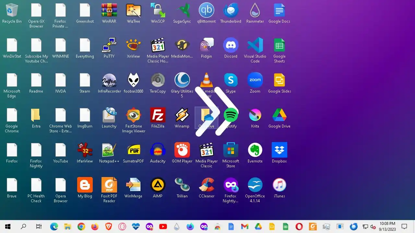Select the Krita desktop icon

255,118
